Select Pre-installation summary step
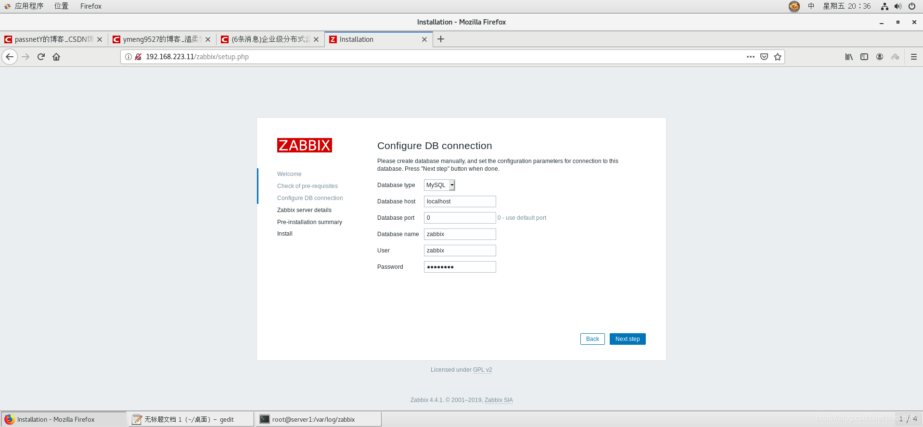The width and height of the screenshot is (923, 427). click(309, 222)
